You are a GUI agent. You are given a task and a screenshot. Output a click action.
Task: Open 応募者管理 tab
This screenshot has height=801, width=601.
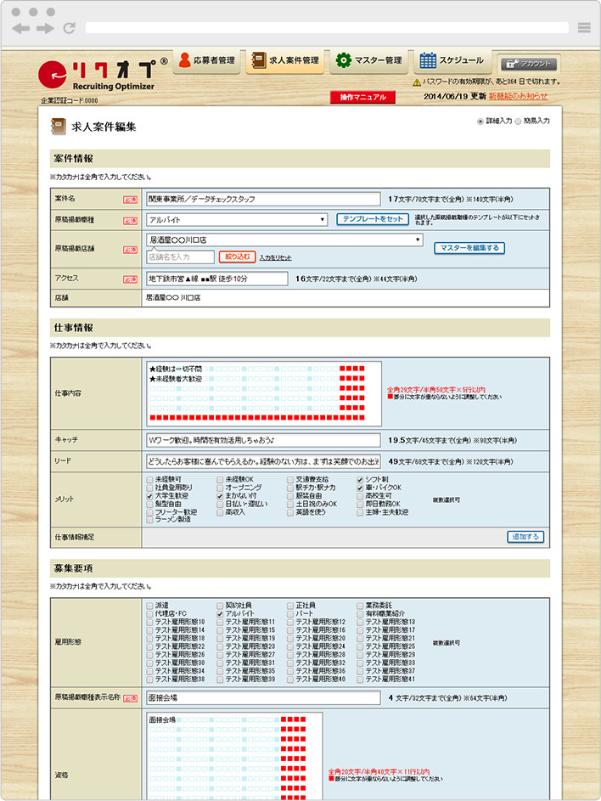[207, 61]
